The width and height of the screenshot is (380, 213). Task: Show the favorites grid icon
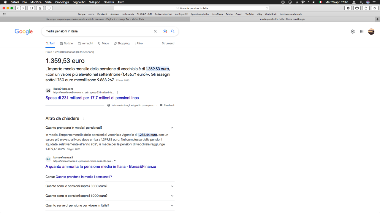pos(4,14)
